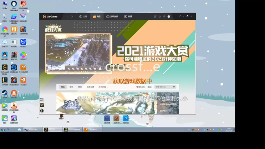Open WeGame main menu icon beside minimize
This screenshot has width=265, height=149.
click(180, 16)
